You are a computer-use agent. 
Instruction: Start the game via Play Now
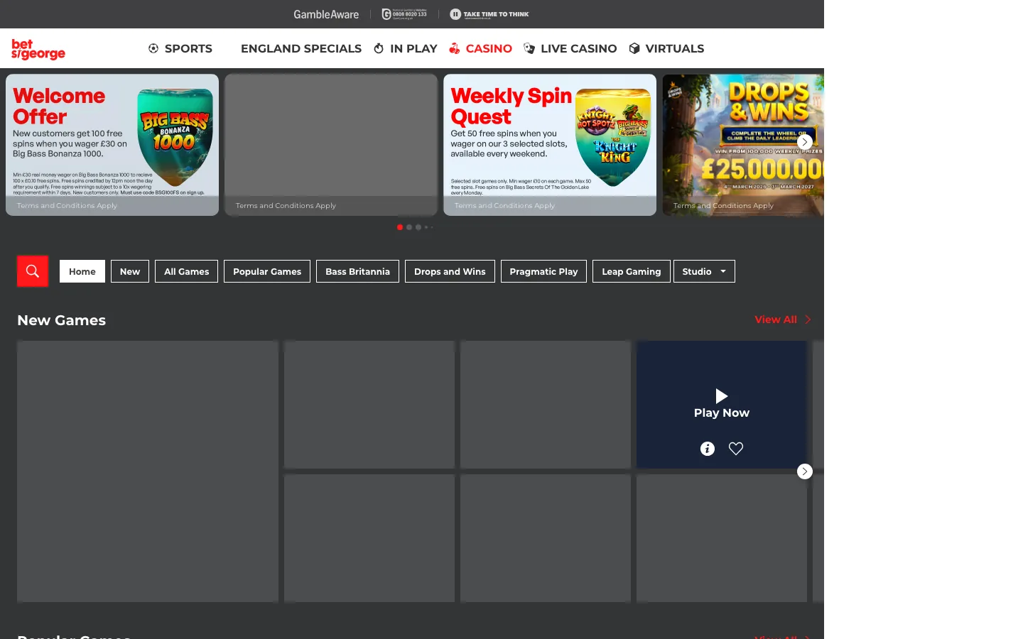(x=722, y=405)
